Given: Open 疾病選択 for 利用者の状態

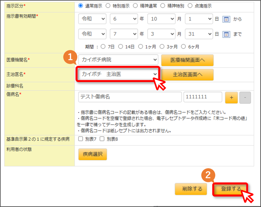Looking at the screenshot, I should pyautogui.click(x=92, y=154).
